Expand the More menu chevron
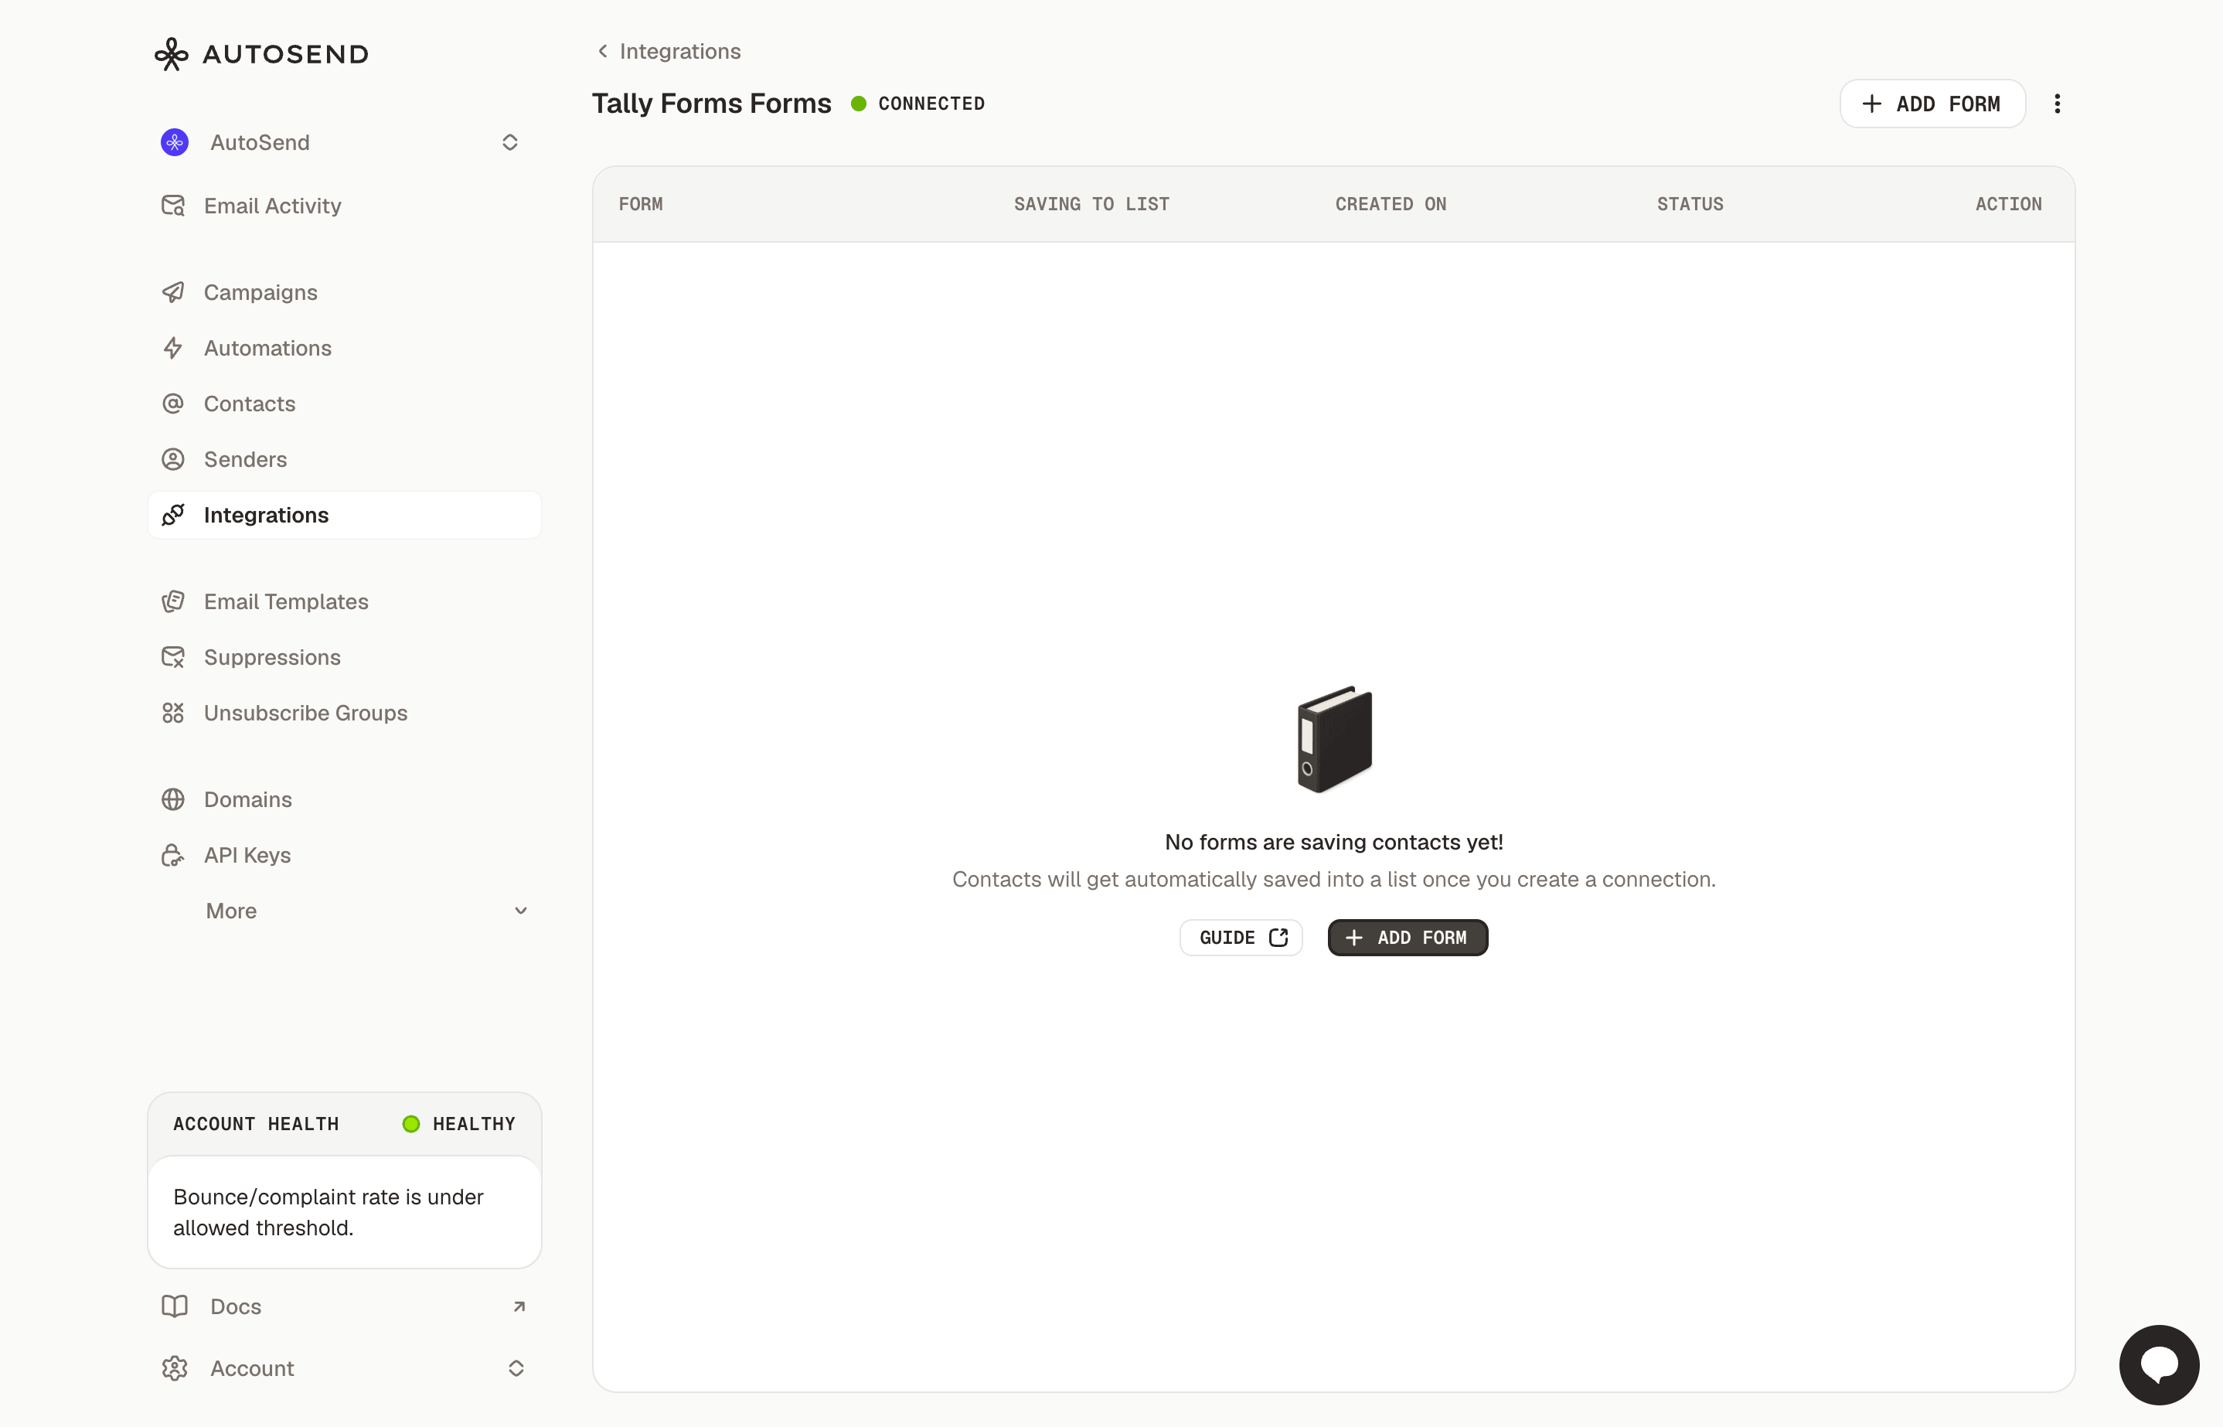Screen dimensions: 2223x1427 (x=520, y=911)
